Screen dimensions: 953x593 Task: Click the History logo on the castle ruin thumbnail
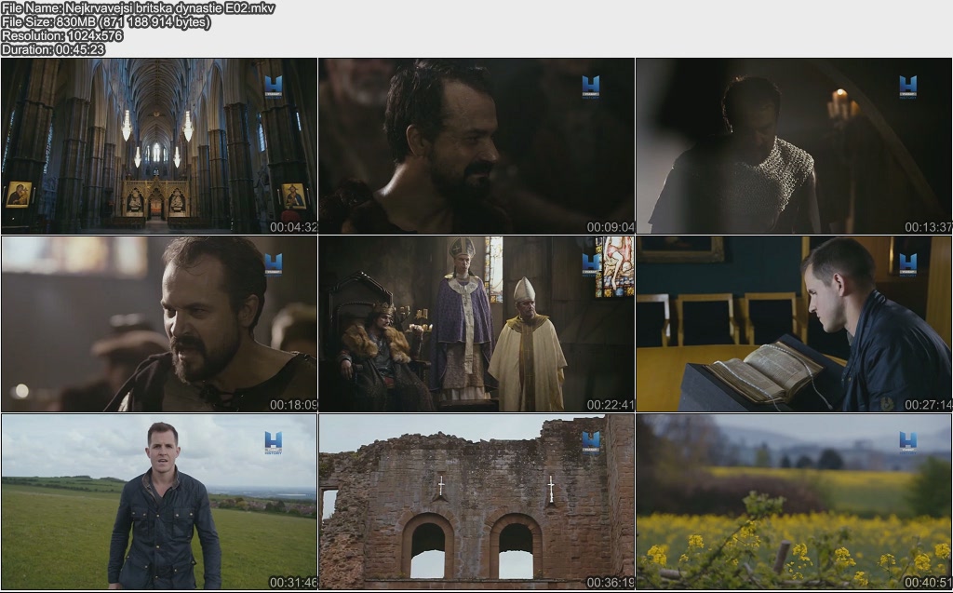tap(590, 441)
